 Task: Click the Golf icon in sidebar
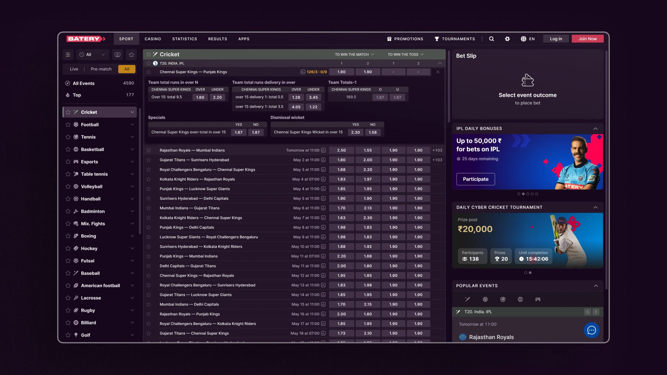tap(76, 335)
